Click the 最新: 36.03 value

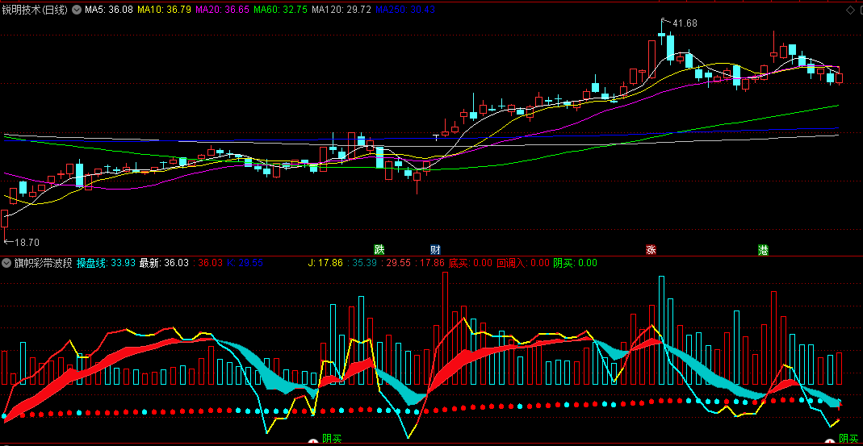[164, 263]
